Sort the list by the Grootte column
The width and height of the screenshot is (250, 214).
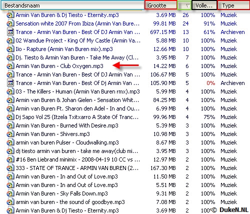[161, 5]
